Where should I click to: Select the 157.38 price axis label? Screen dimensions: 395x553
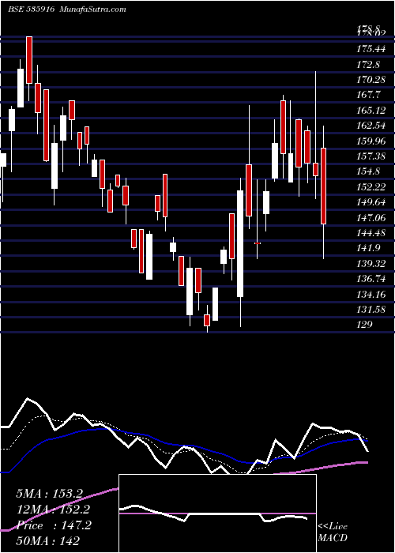(371, 156)
